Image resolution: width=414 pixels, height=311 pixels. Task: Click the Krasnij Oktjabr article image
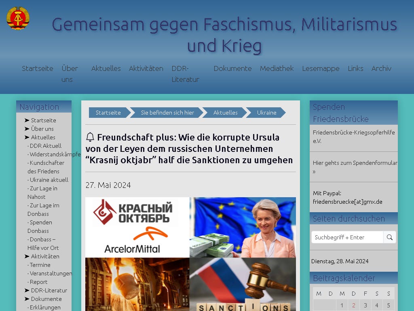point(190,254)
